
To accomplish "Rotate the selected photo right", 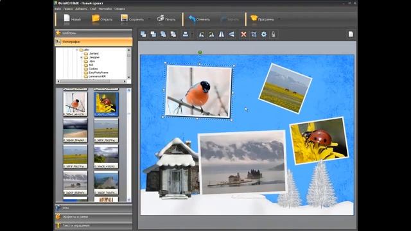I will pos(211,34).
